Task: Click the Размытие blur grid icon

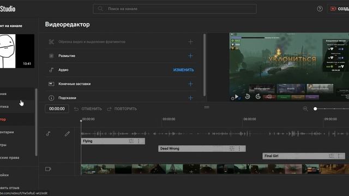Action: [51, 56]
